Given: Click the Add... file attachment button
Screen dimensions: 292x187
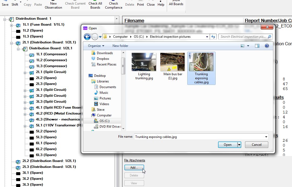Looking at the screenshot, I should 134,168.
